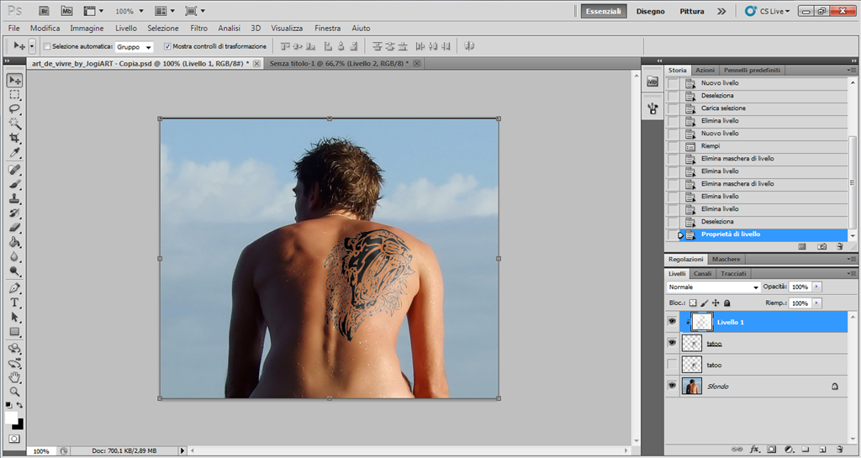
Task: Select the Clone Stamp tool
Action: pyautogui.click(x=15, y=198)
